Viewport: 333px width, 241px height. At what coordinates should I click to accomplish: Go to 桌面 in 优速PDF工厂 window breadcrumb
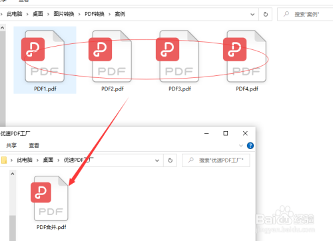point(48,160)
